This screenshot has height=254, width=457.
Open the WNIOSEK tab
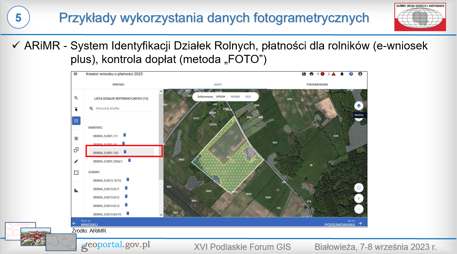point(118,84)
